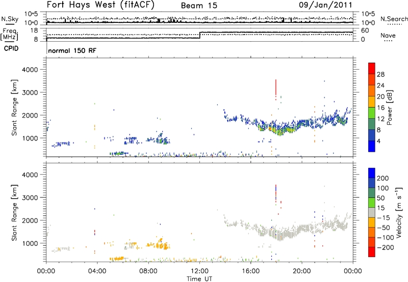Click the "Freq. [MHz]" axis label
Viewport: 408px width, 282px height.
[10, 34]
